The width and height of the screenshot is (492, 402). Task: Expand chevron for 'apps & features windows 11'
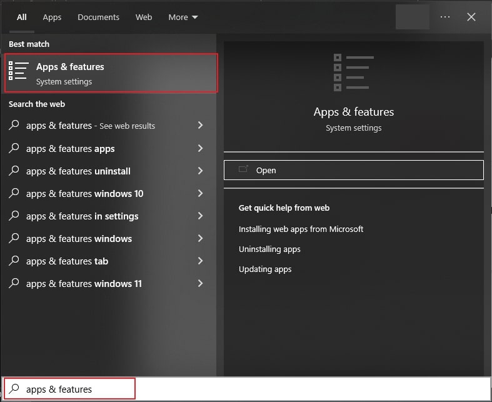click(200, 283)
